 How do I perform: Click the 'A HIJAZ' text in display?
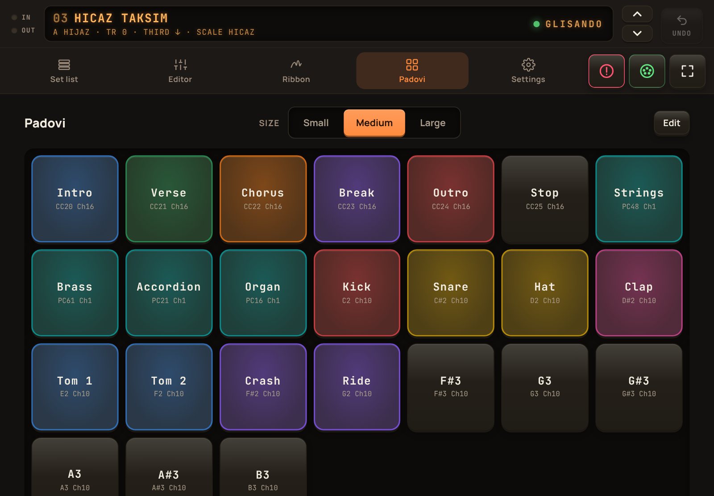[x=71, y=32]
